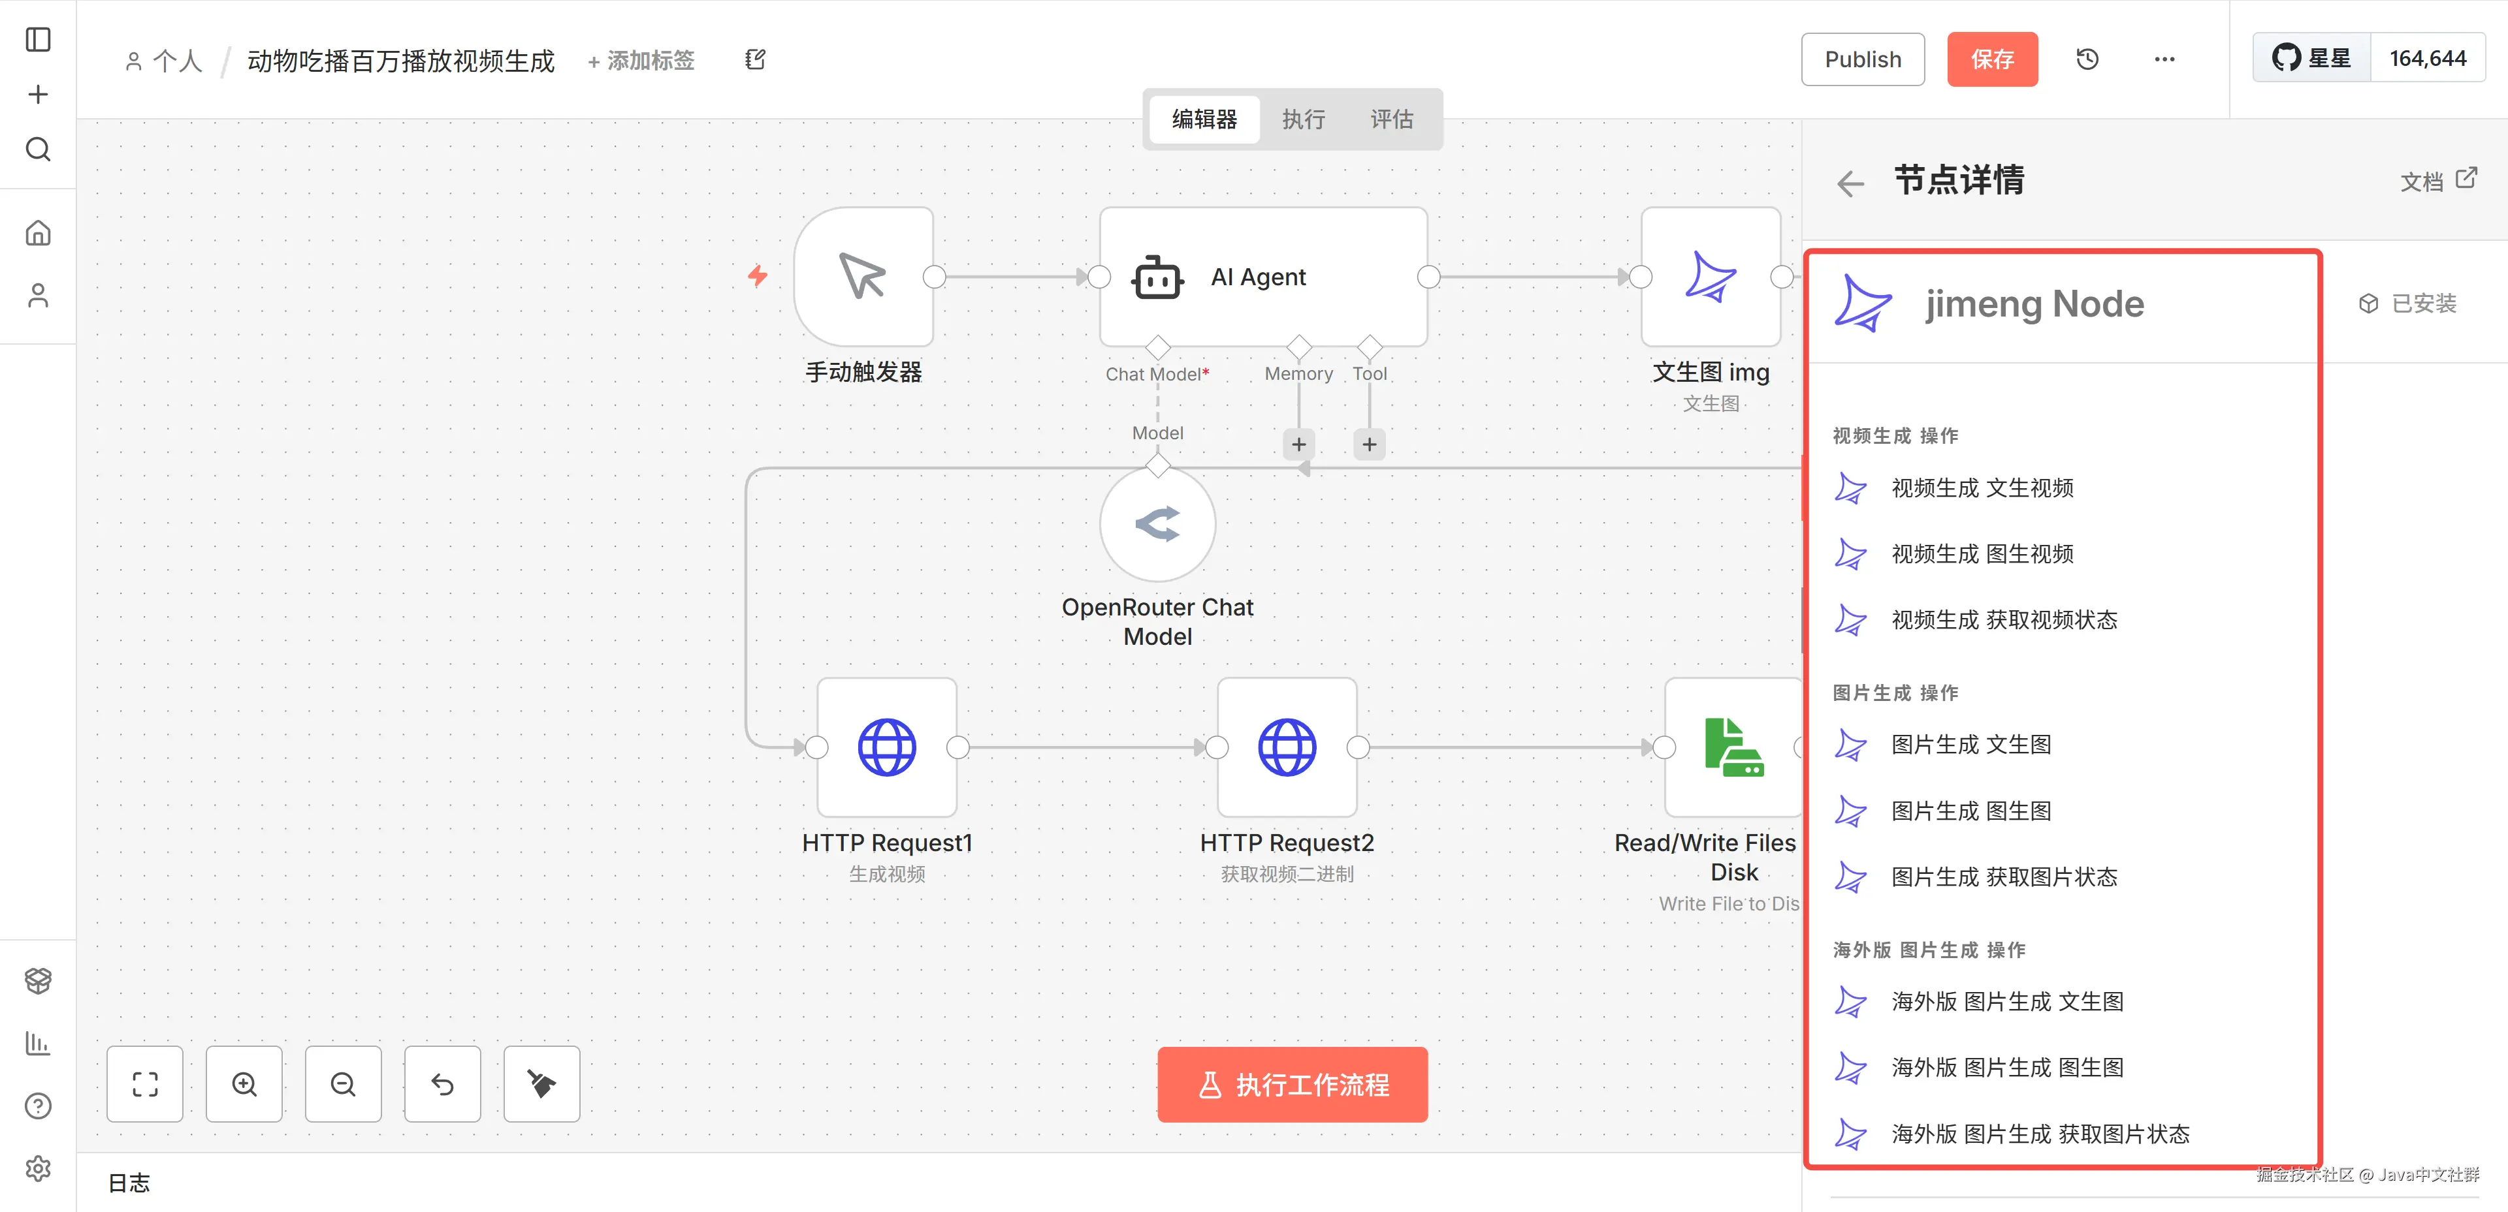Open the three-dots more options menu
This screenshot has height=1212, width=2508.
pyautogui.click(x=2163, y=59)
